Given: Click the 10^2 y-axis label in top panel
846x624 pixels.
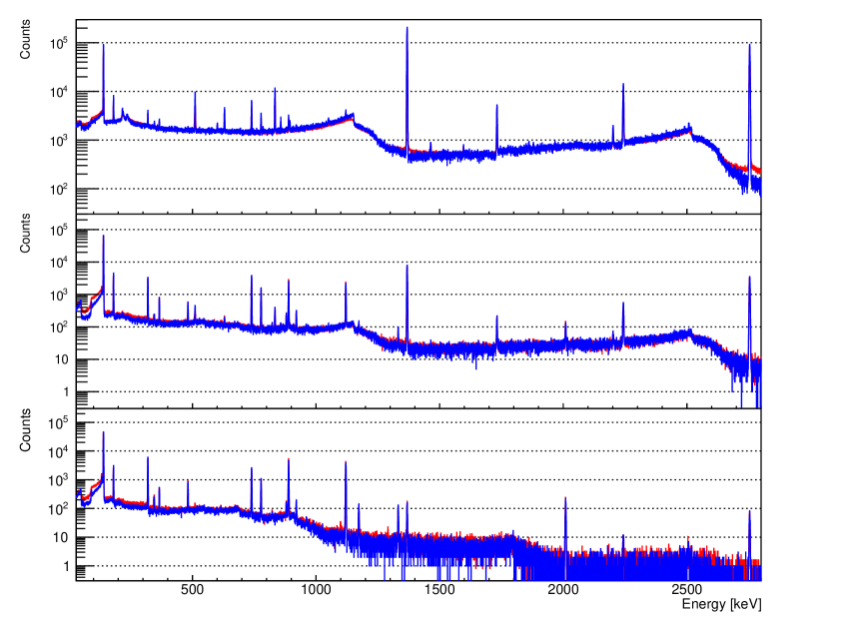Looking at the screenshot, I should click(x=59, y=190).
